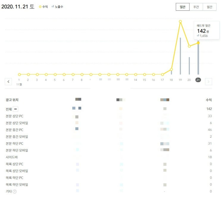Click the revenue value 46
Image resolution: width=221 pixels, height=197 pixels.
click(x=210, y=130)
